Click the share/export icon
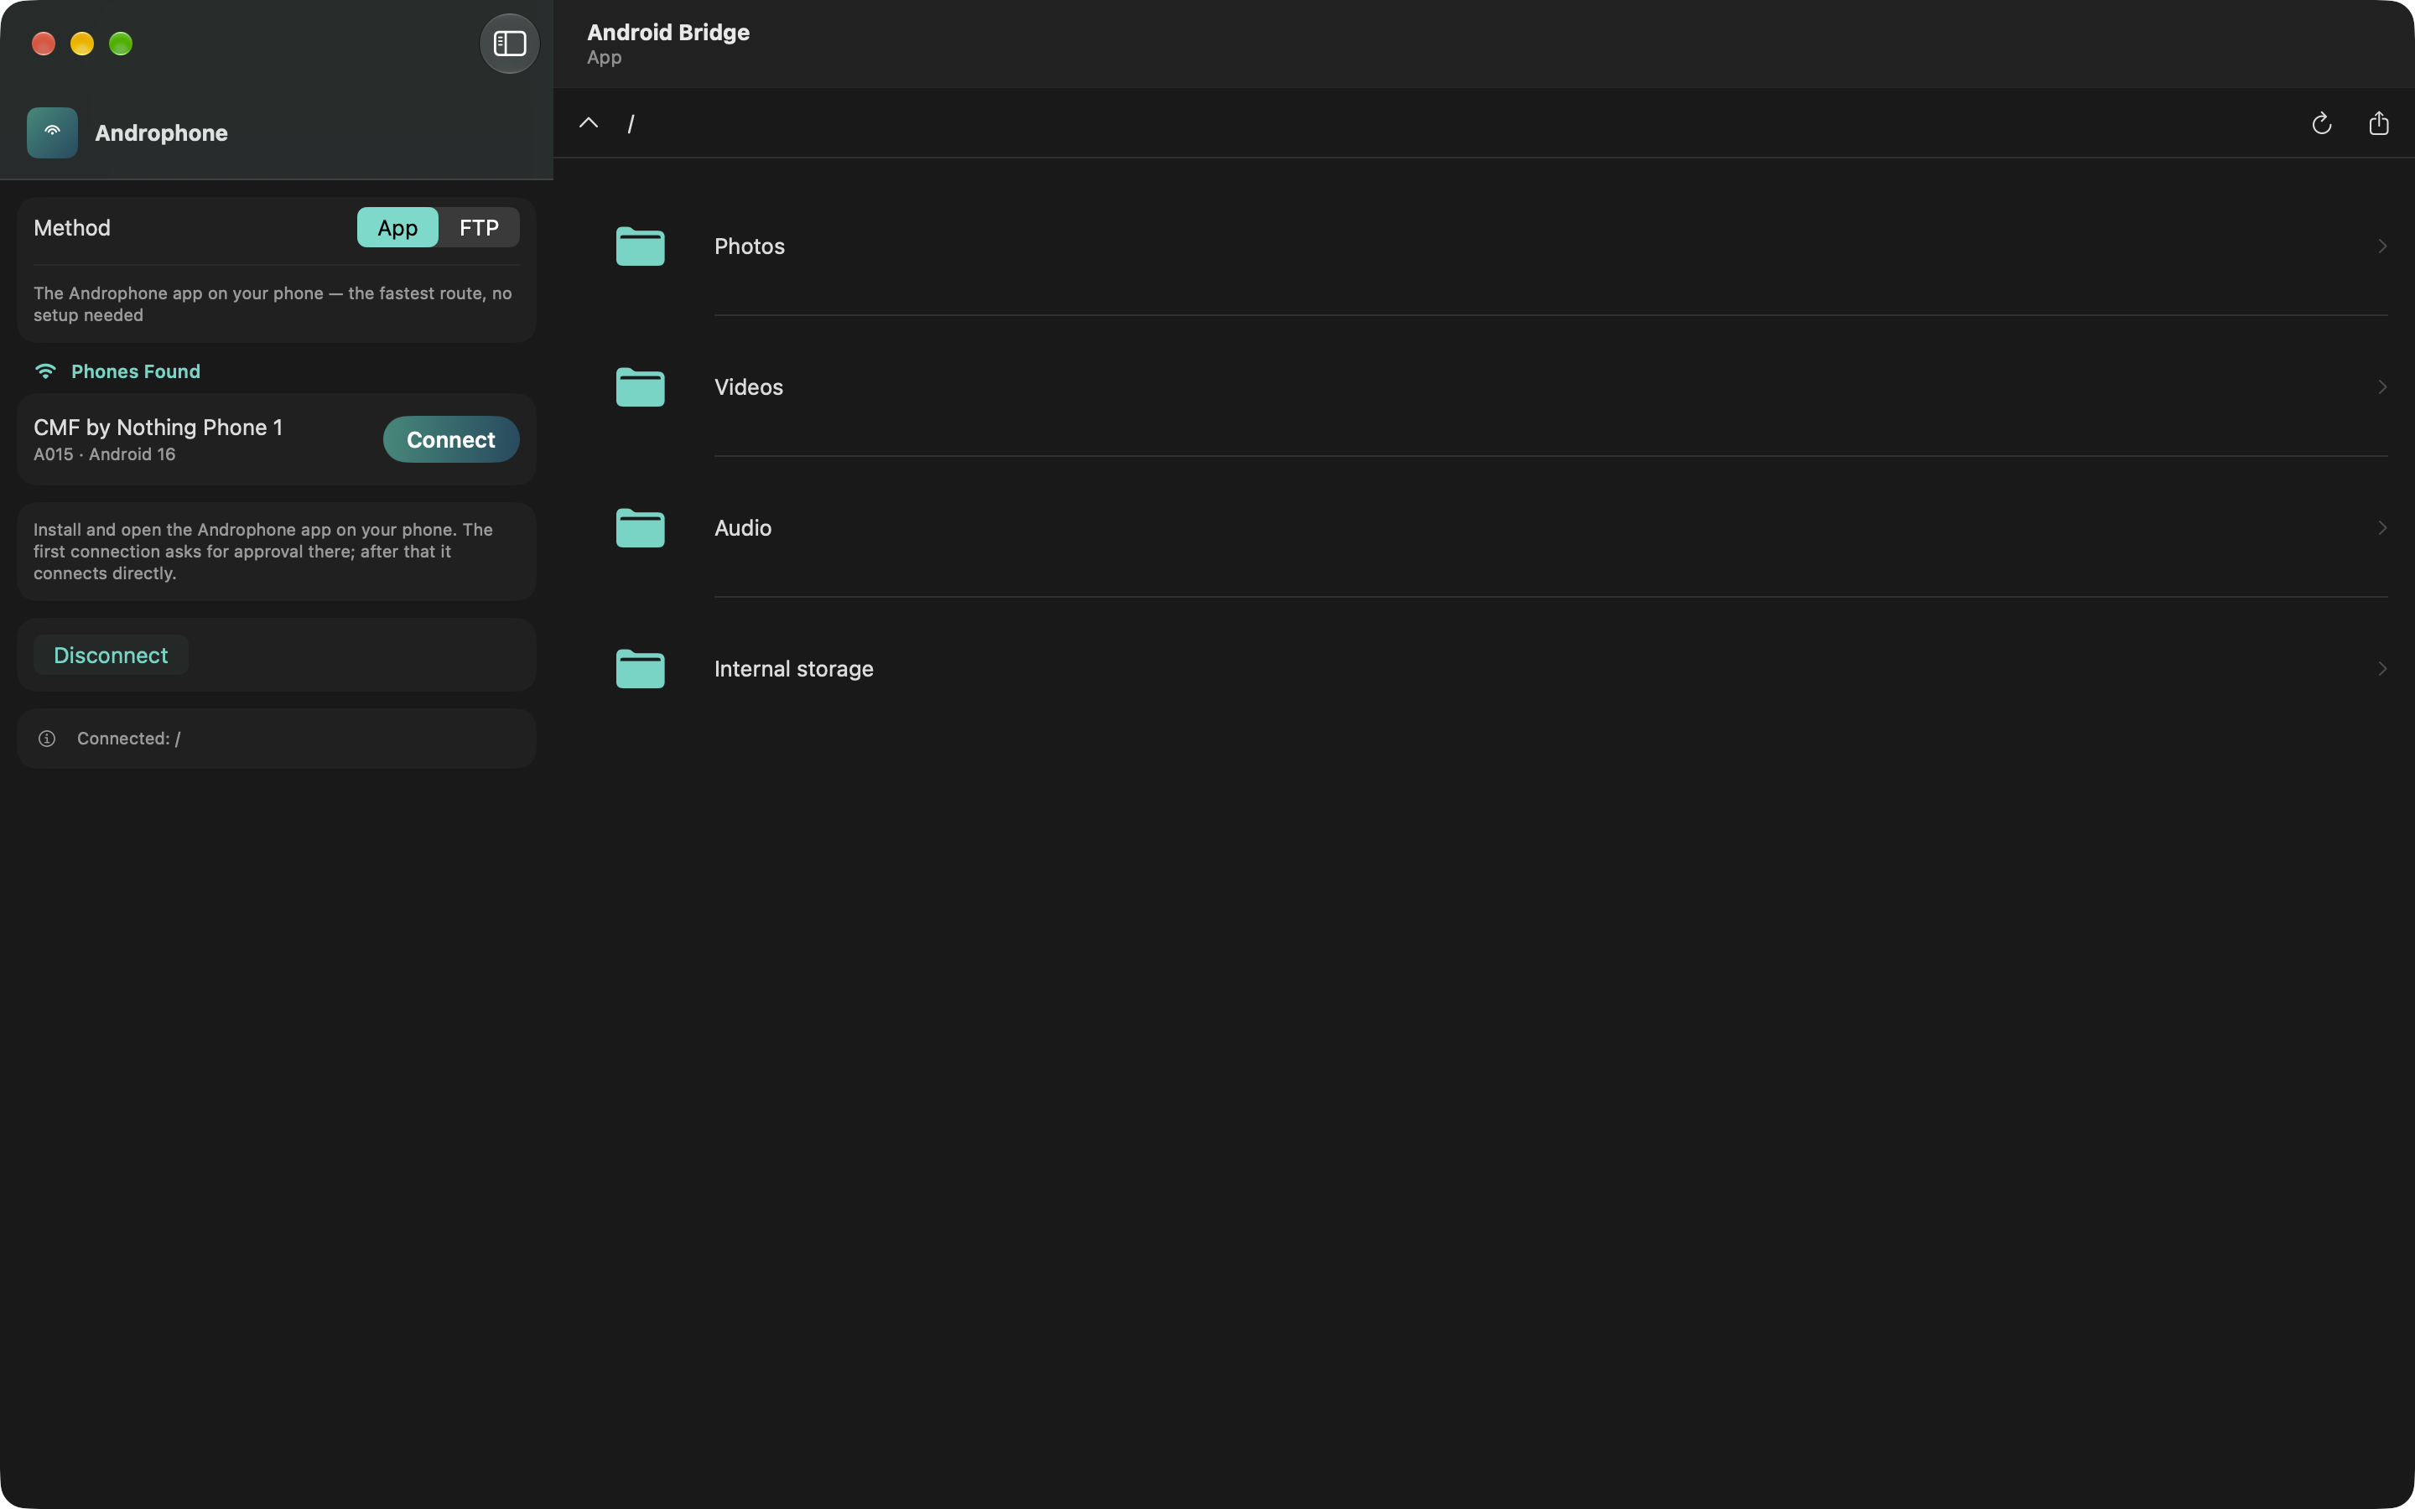Viewport: 2415px width, 1509px height. coord(2379,122)
